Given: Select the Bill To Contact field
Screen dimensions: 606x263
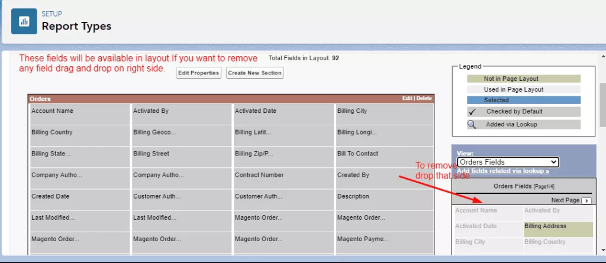Looking at the screenshot, I should coord(385,157).
